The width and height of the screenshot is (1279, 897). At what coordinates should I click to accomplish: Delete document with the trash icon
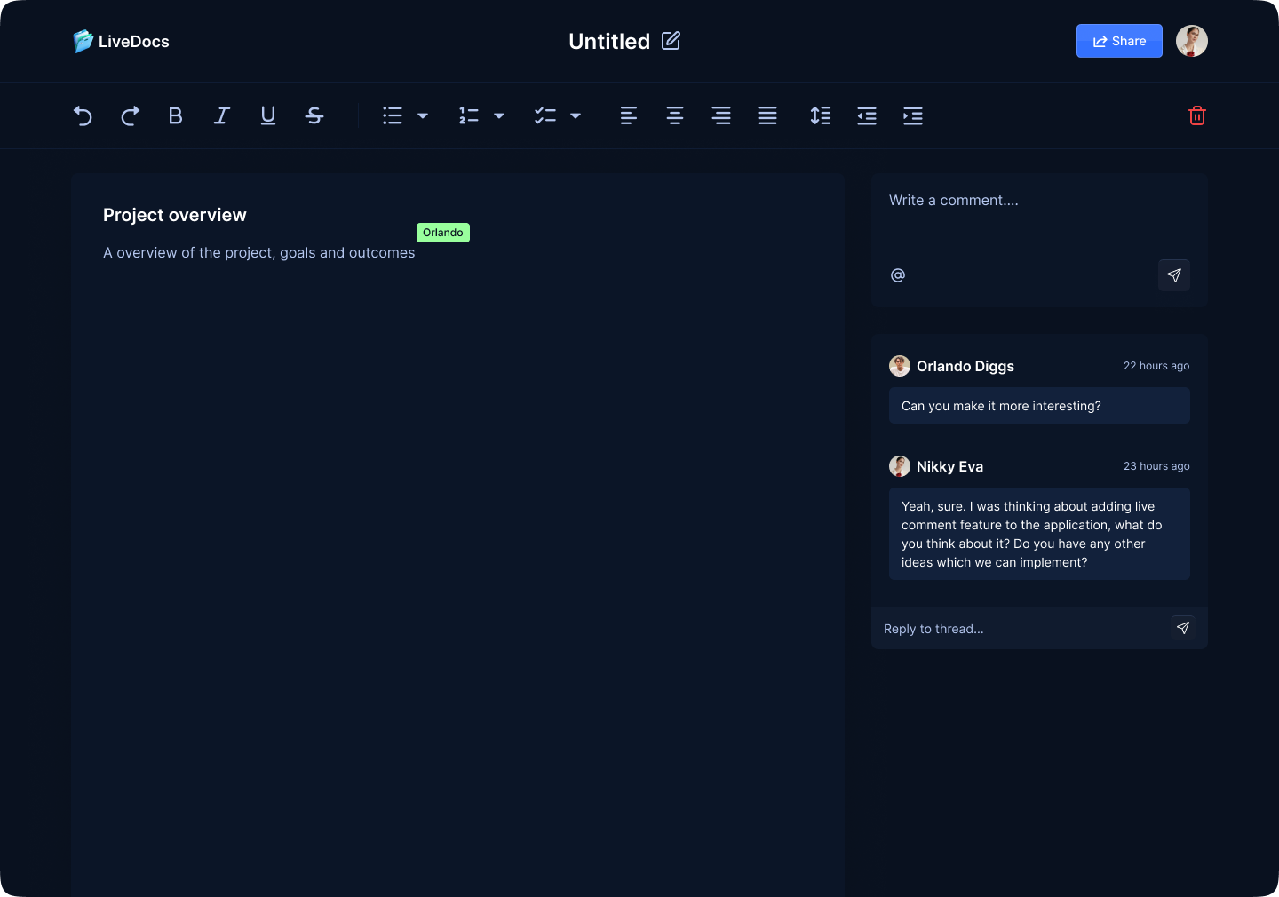point(1197,115)
